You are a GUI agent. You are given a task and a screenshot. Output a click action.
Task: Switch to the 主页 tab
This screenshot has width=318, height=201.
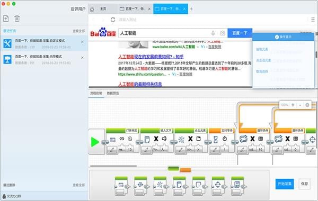tap(103, 9)
